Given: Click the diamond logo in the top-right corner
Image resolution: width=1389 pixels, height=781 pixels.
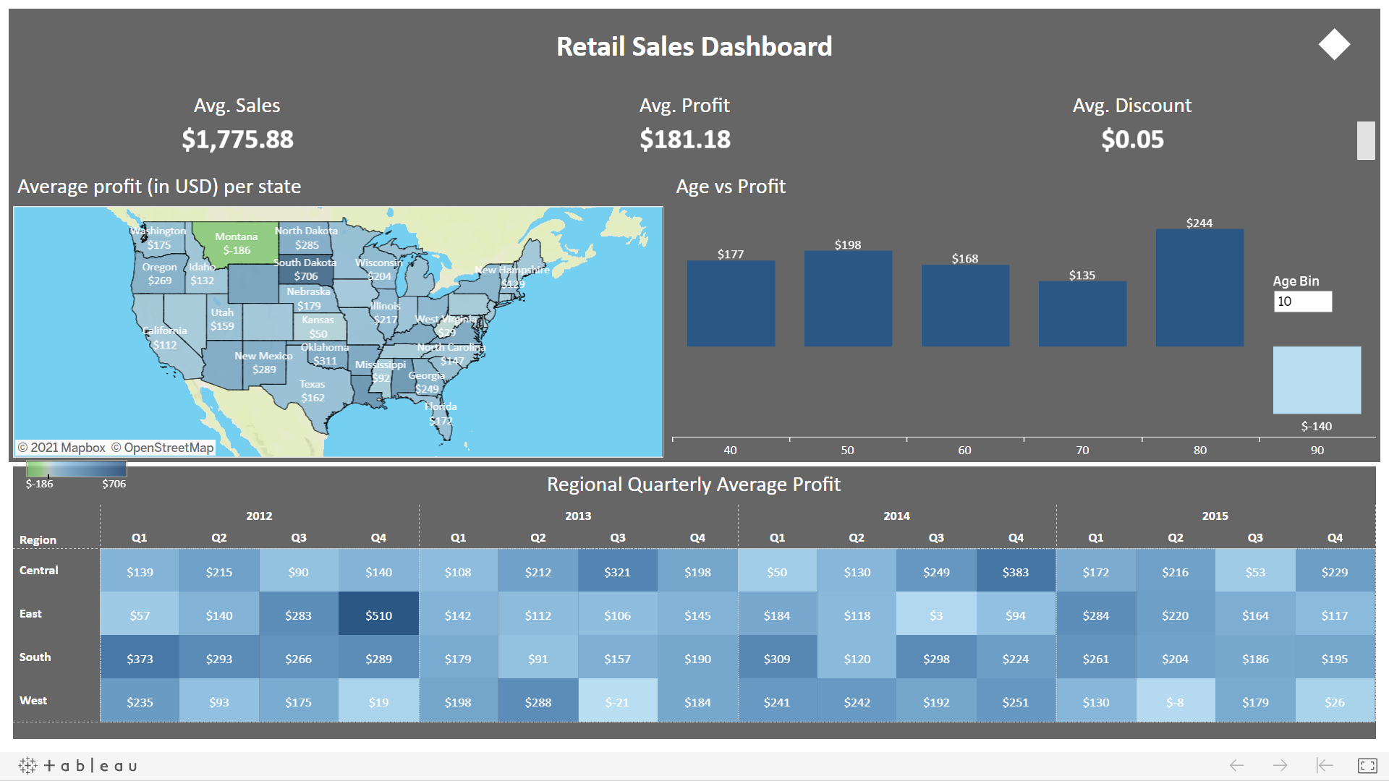Looking at the screenshot, I should coord(1333,45).
